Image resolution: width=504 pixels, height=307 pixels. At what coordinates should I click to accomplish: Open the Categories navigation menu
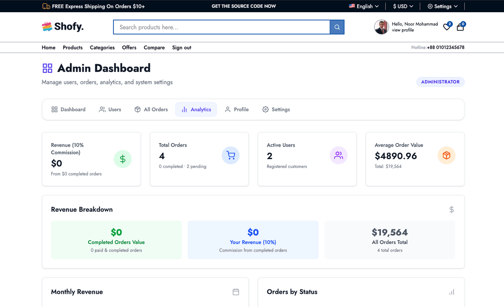click(102, 48)
